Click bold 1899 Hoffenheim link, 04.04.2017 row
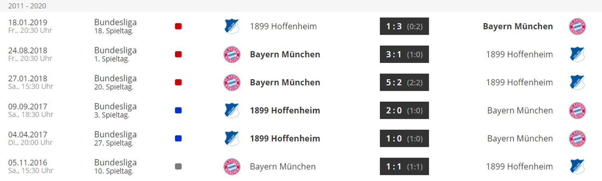Viewport: 602px width, 181px height. pyautogui.click(x=285, y=138)
